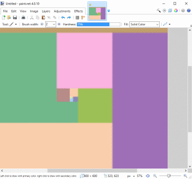192x179 pixels.
Task: Click the Hardness slider bar
Action: (x=98, y=24)
